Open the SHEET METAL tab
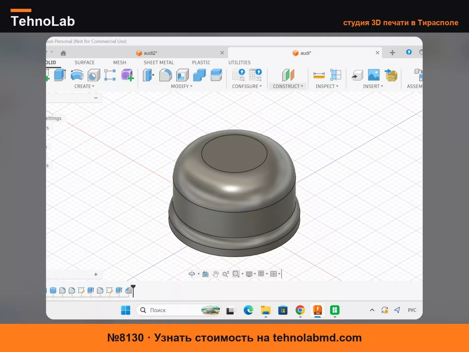The image size is (469, 352). (159, 62)
